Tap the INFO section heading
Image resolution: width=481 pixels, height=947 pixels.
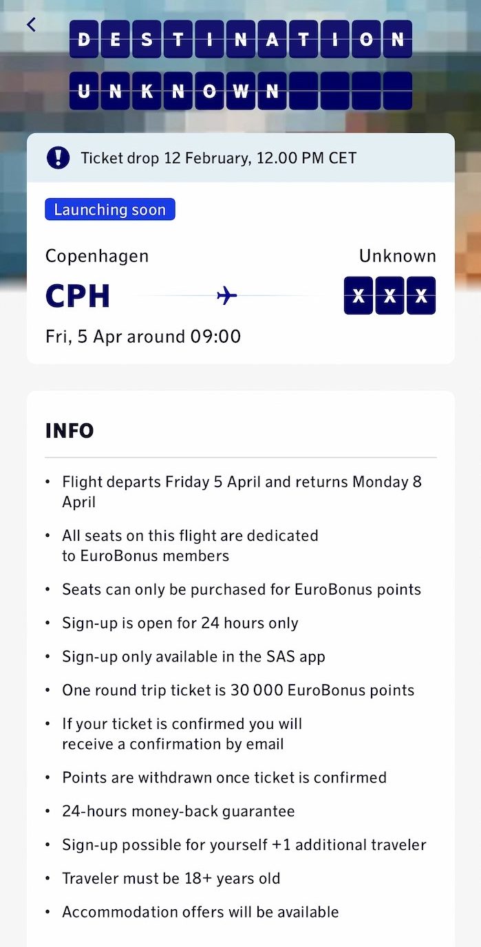(70, 431)
